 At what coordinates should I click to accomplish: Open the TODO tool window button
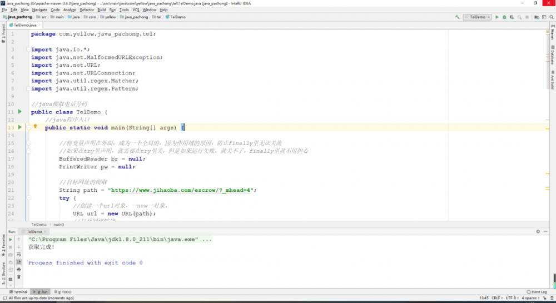pyautogui.click(x=63, y=292)
